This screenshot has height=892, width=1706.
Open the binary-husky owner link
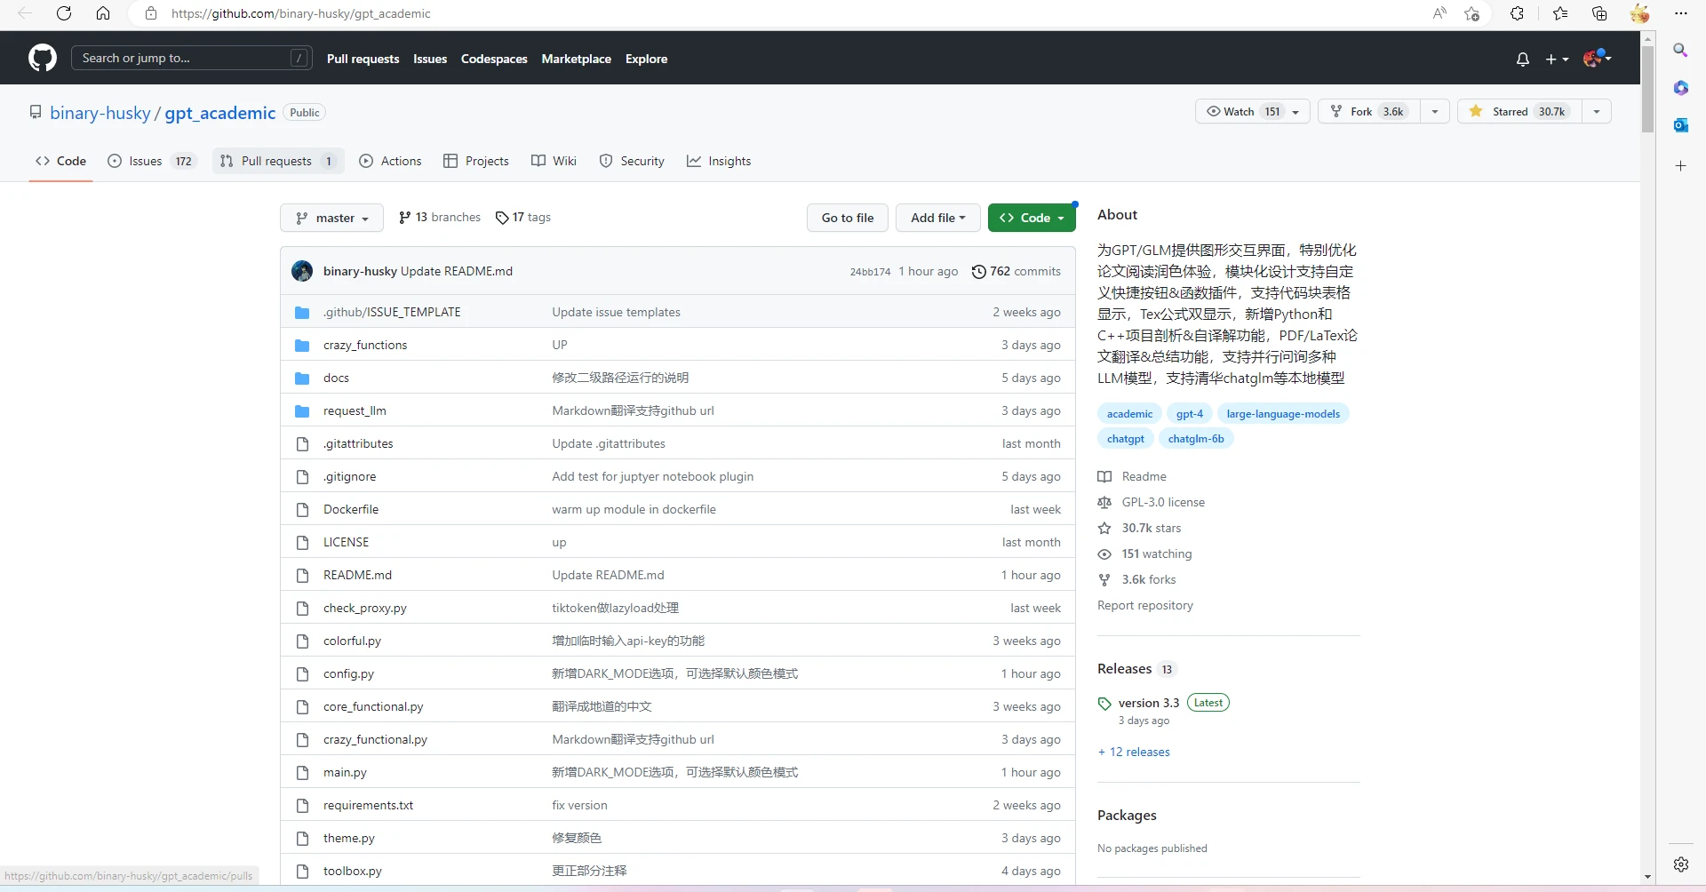click(x=100, y=113)
